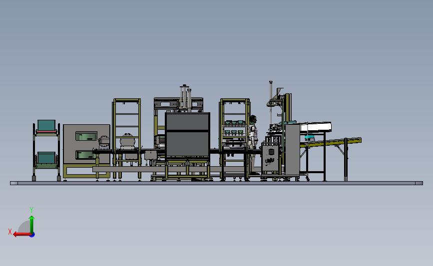Select the white tray above right table

pos(315,127)
